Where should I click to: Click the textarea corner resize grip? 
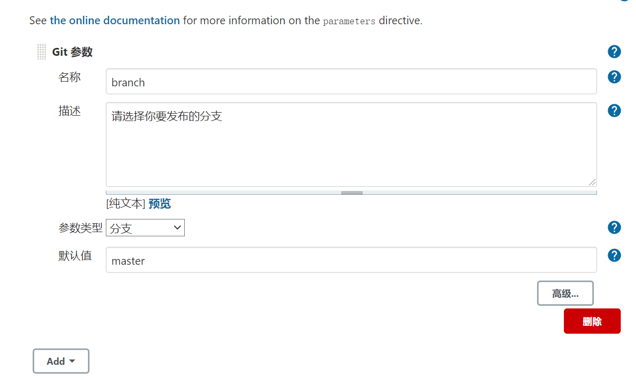[x=592, y=182]
